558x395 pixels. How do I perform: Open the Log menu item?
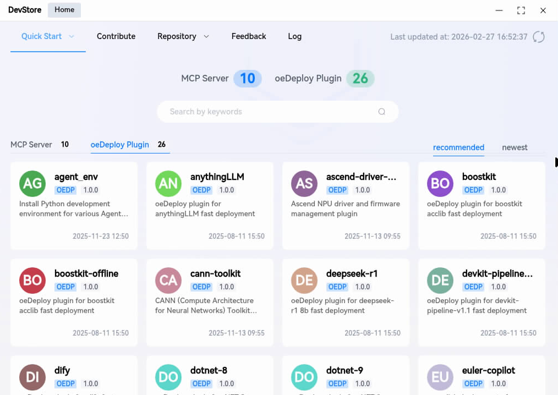pyautogui.click(x=294, y=36)
